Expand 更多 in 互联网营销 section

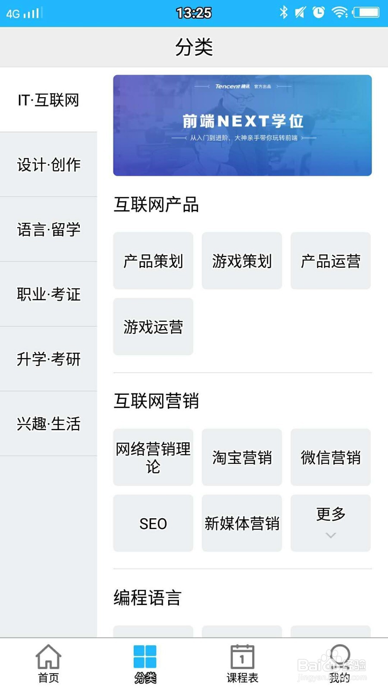click(x=331, y=523)
